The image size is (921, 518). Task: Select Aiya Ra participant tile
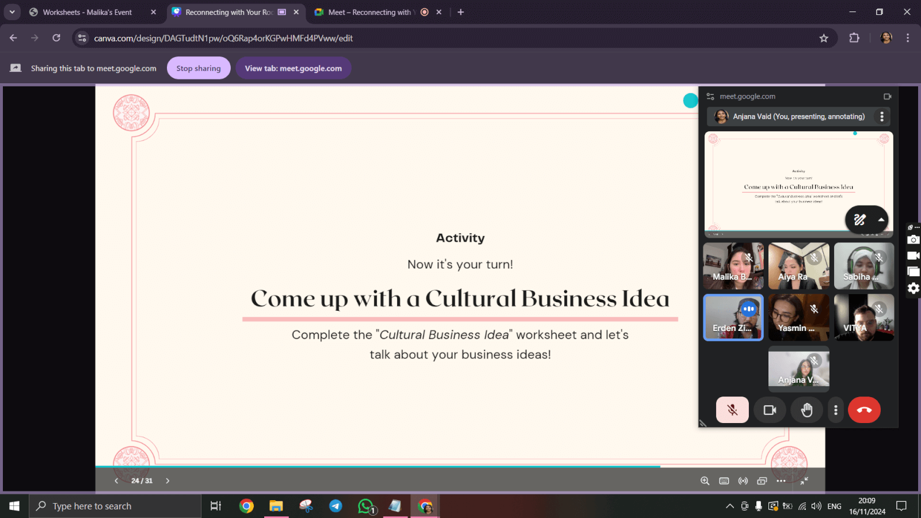click(799, 266)
